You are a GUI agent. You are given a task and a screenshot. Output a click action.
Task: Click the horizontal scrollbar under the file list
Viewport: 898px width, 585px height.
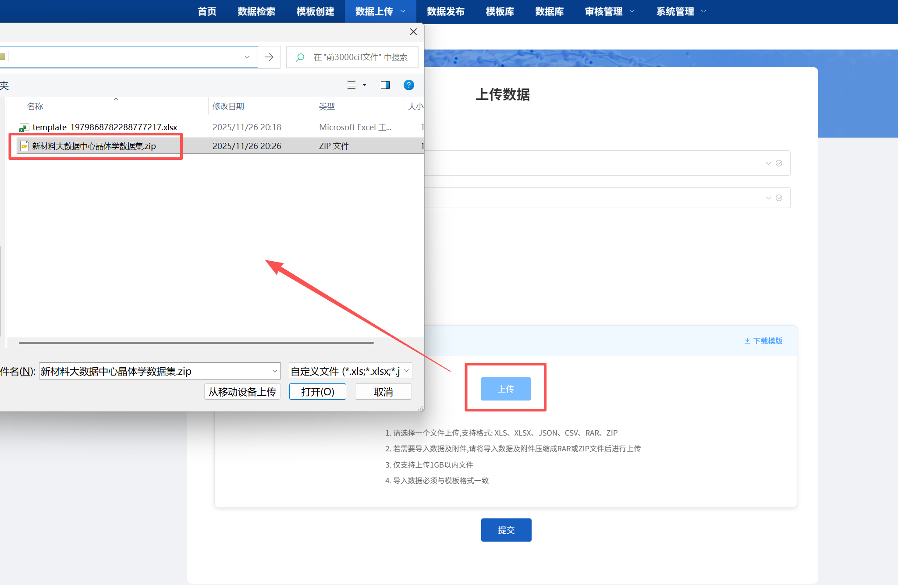click(x=196, y=342)
